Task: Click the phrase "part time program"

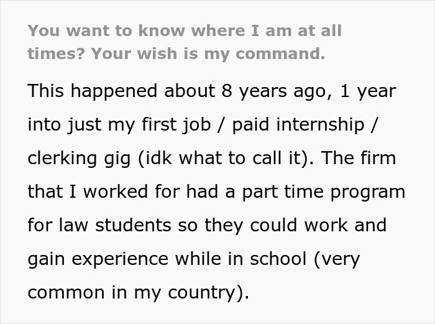Action: tap(337, 192)
